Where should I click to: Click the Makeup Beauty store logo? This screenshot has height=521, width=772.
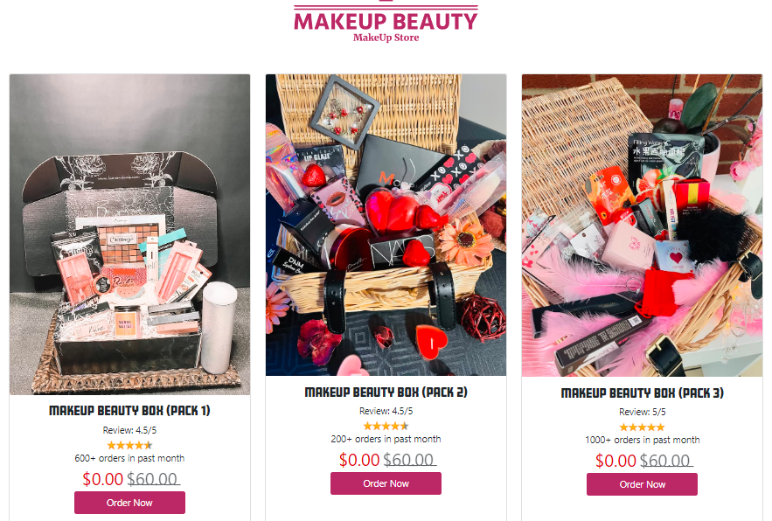[x=386, y=22]
